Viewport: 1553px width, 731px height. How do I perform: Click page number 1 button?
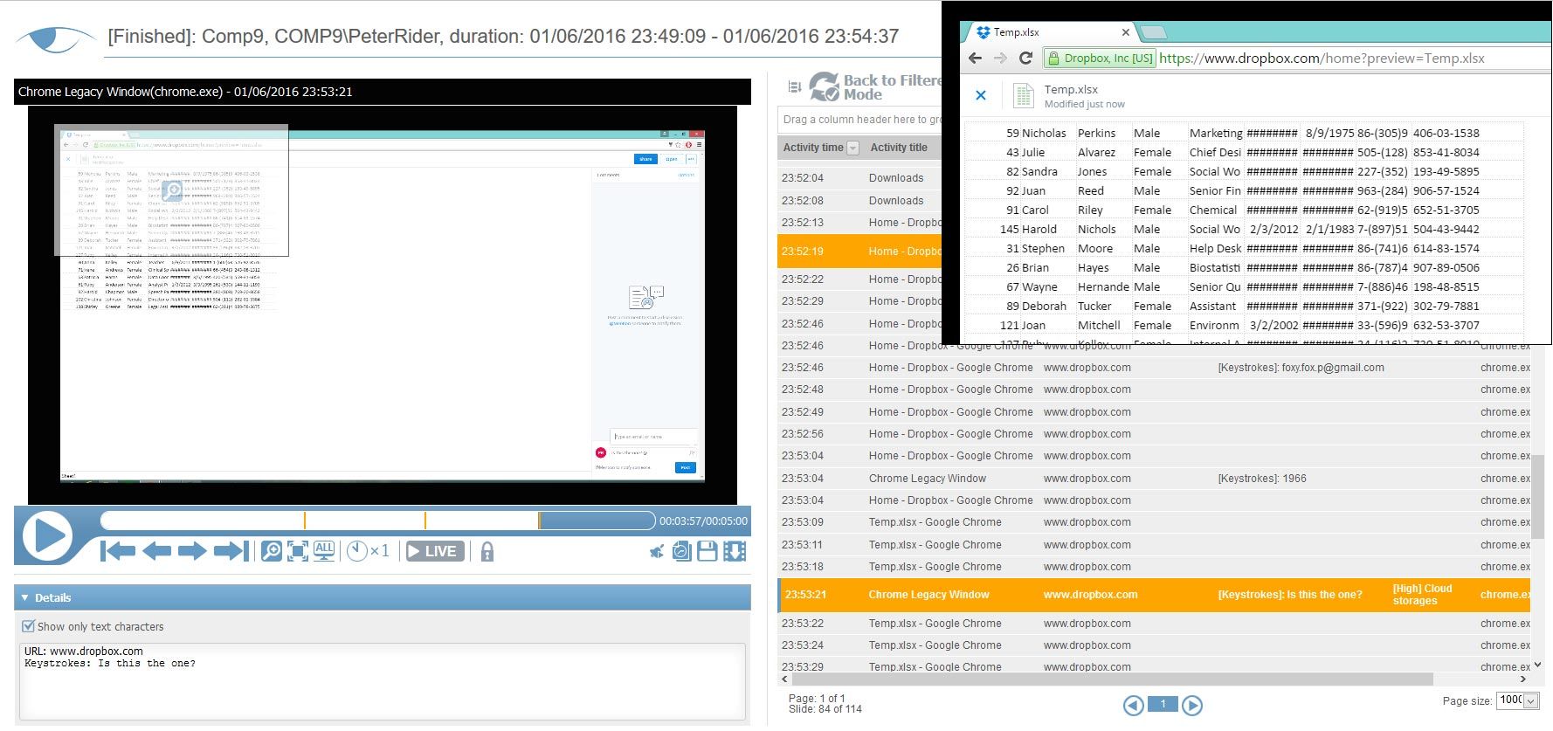click(x=1163, y=704)
